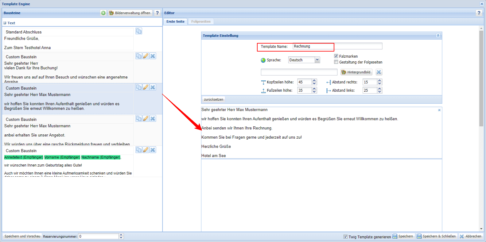The width and height of the screenshot is (486, 242).
Task: Select the Erste Seite tab
Action: (175, 21)
